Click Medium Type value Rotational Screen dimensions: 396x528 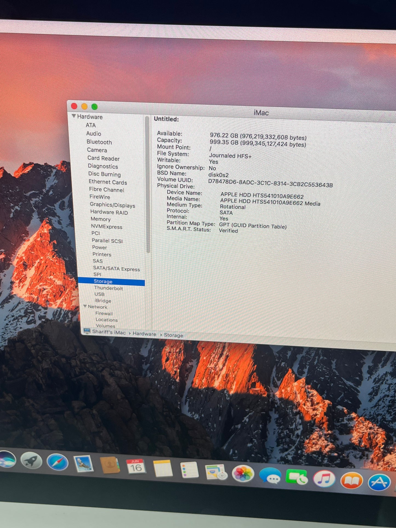tap(233, 207)
